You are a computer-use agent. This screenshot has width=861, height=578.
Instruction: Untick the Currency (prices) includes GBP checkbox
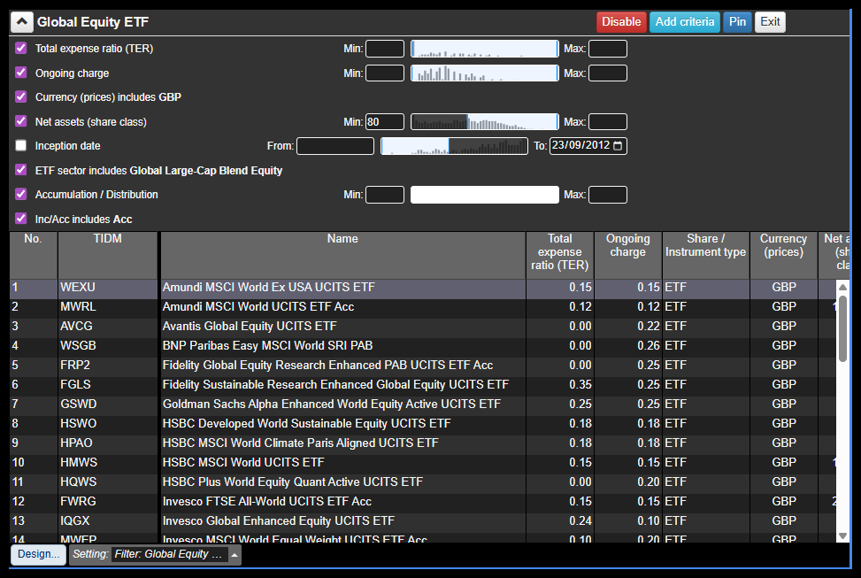[x=21, y=97]
